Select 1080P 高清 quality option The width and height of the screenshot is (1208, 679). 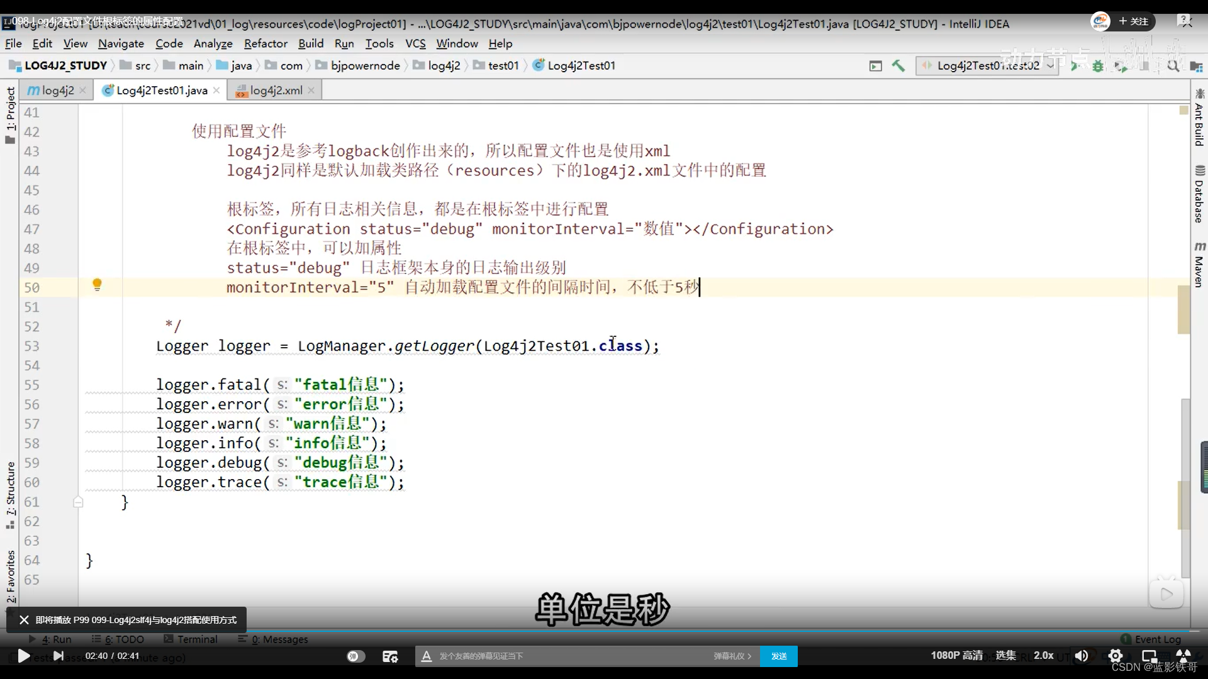957,655
